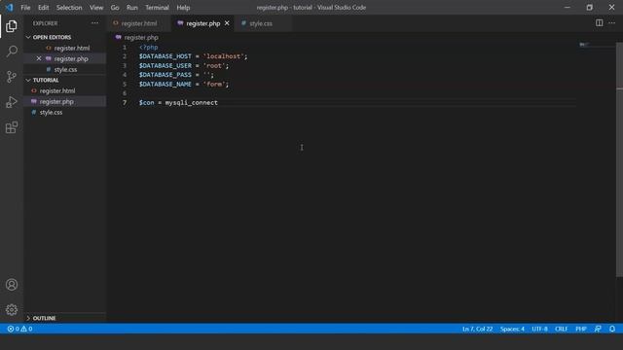Select register.html under Open Editors
The image size is (623, 350).
(x=72, y=48)
